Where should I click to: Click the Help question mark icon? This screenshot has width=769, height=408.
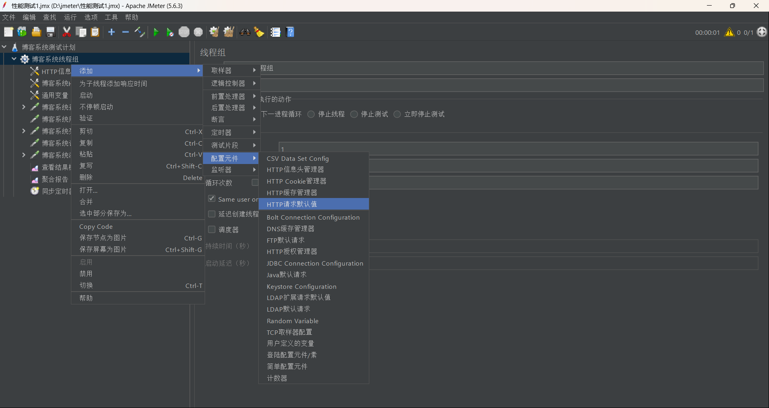coord(290,32)
